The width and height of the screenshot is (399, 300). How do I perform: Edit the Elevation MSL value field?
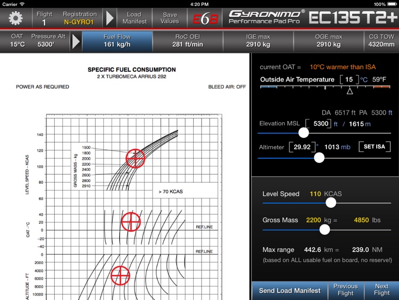tap(319, 124)
